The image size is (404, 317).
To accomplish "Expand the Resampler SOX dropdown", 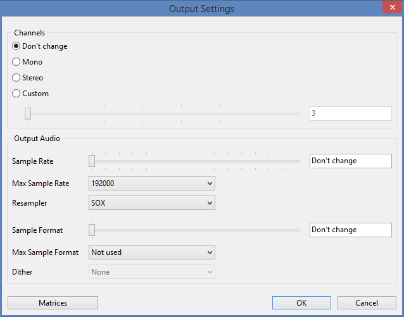I will pyautogui.click(x=152, y=203).
